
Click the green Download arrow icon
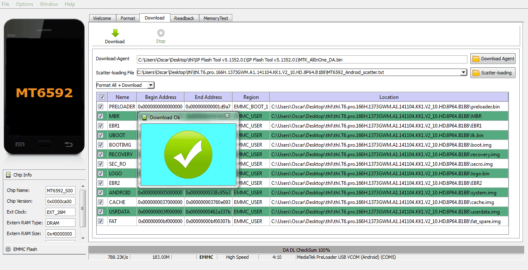point(115,33)
